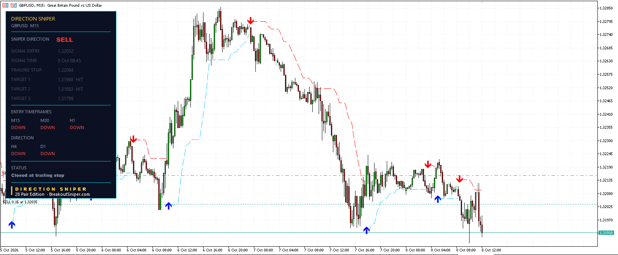Click the DOWN status under M30
This screenshot has height=255, width=618.
tap(48, 127)
